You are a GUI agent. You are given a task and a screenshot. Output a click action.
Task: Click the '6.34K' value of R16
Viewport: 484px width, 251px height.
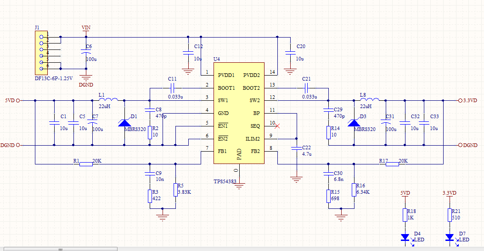(363, 192)
